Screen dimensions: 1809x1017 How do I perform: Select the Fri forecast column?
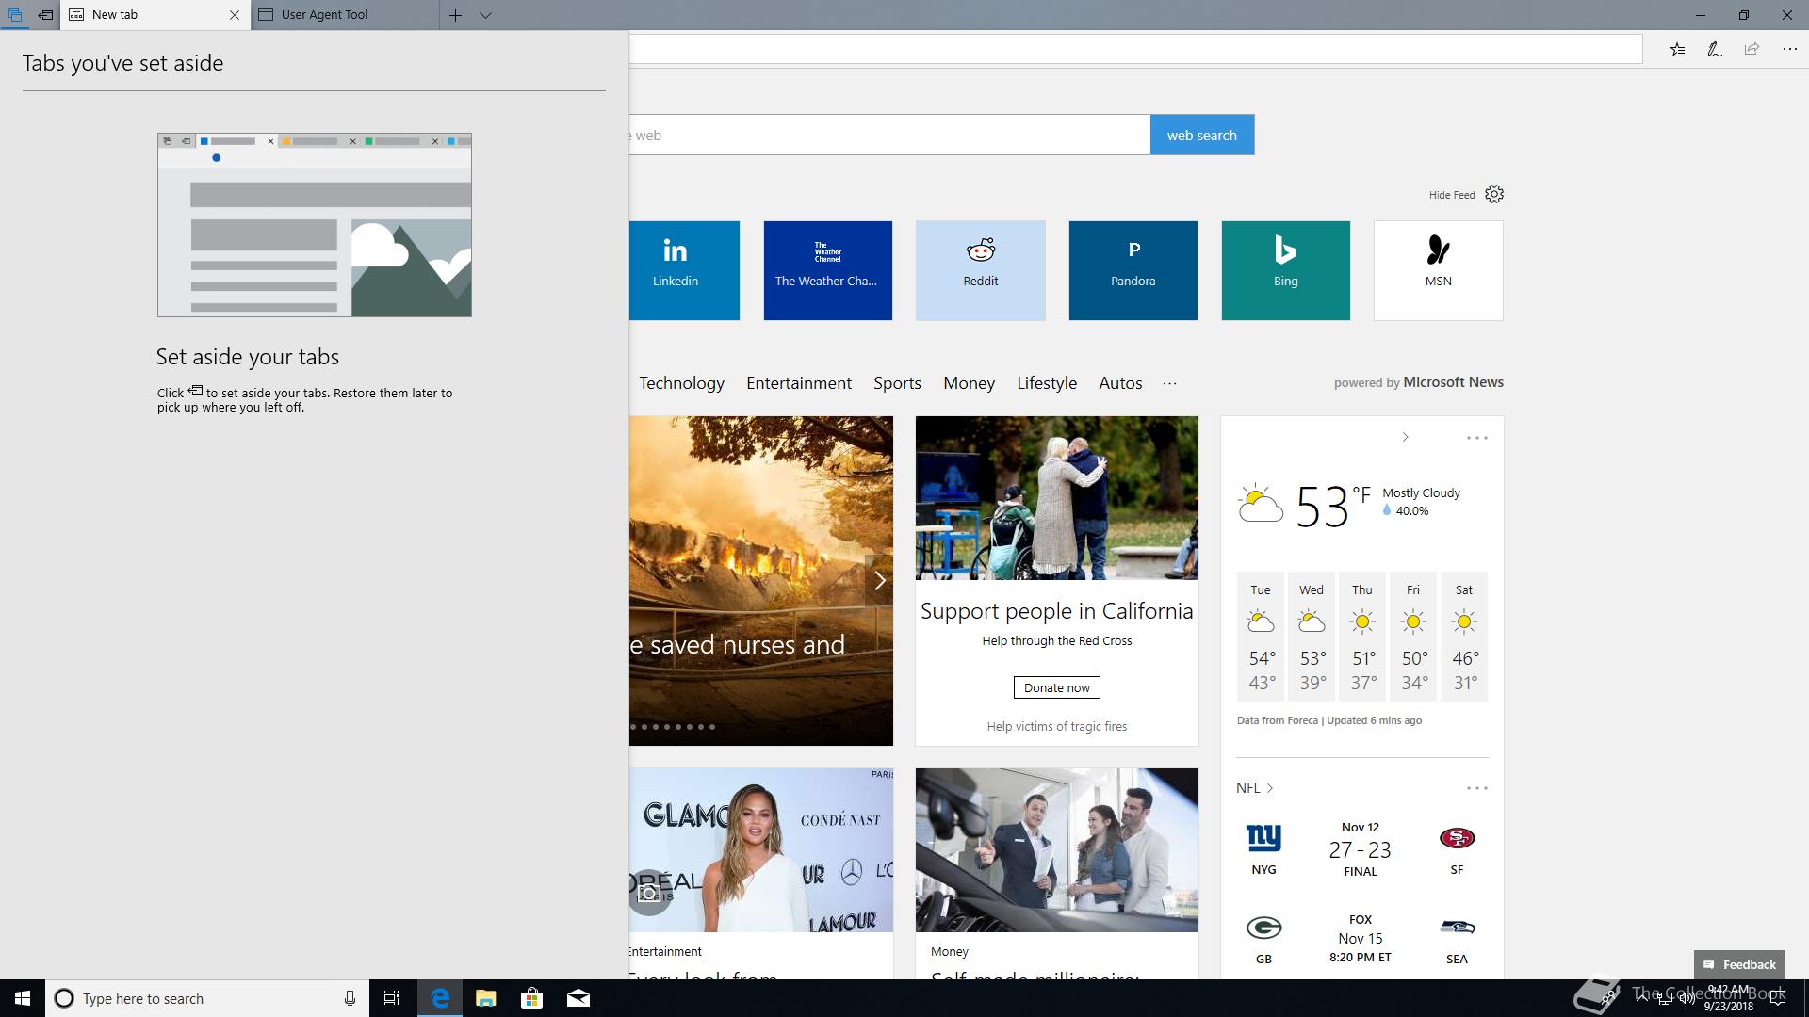pos(1413,636)
